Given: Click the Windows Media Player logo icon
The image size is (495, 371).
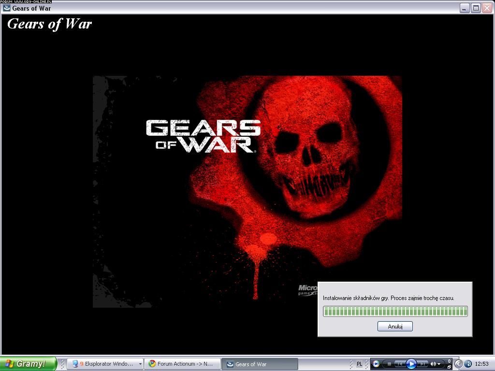Looking at the screenshot, I should [x=376, y=364].
